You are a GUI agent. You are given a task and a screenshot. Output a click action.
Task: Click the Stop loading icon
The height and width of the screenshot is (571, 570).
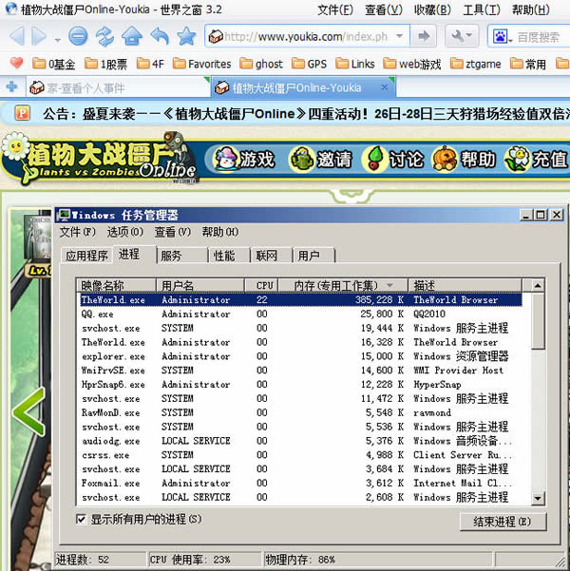pos(78,36)
